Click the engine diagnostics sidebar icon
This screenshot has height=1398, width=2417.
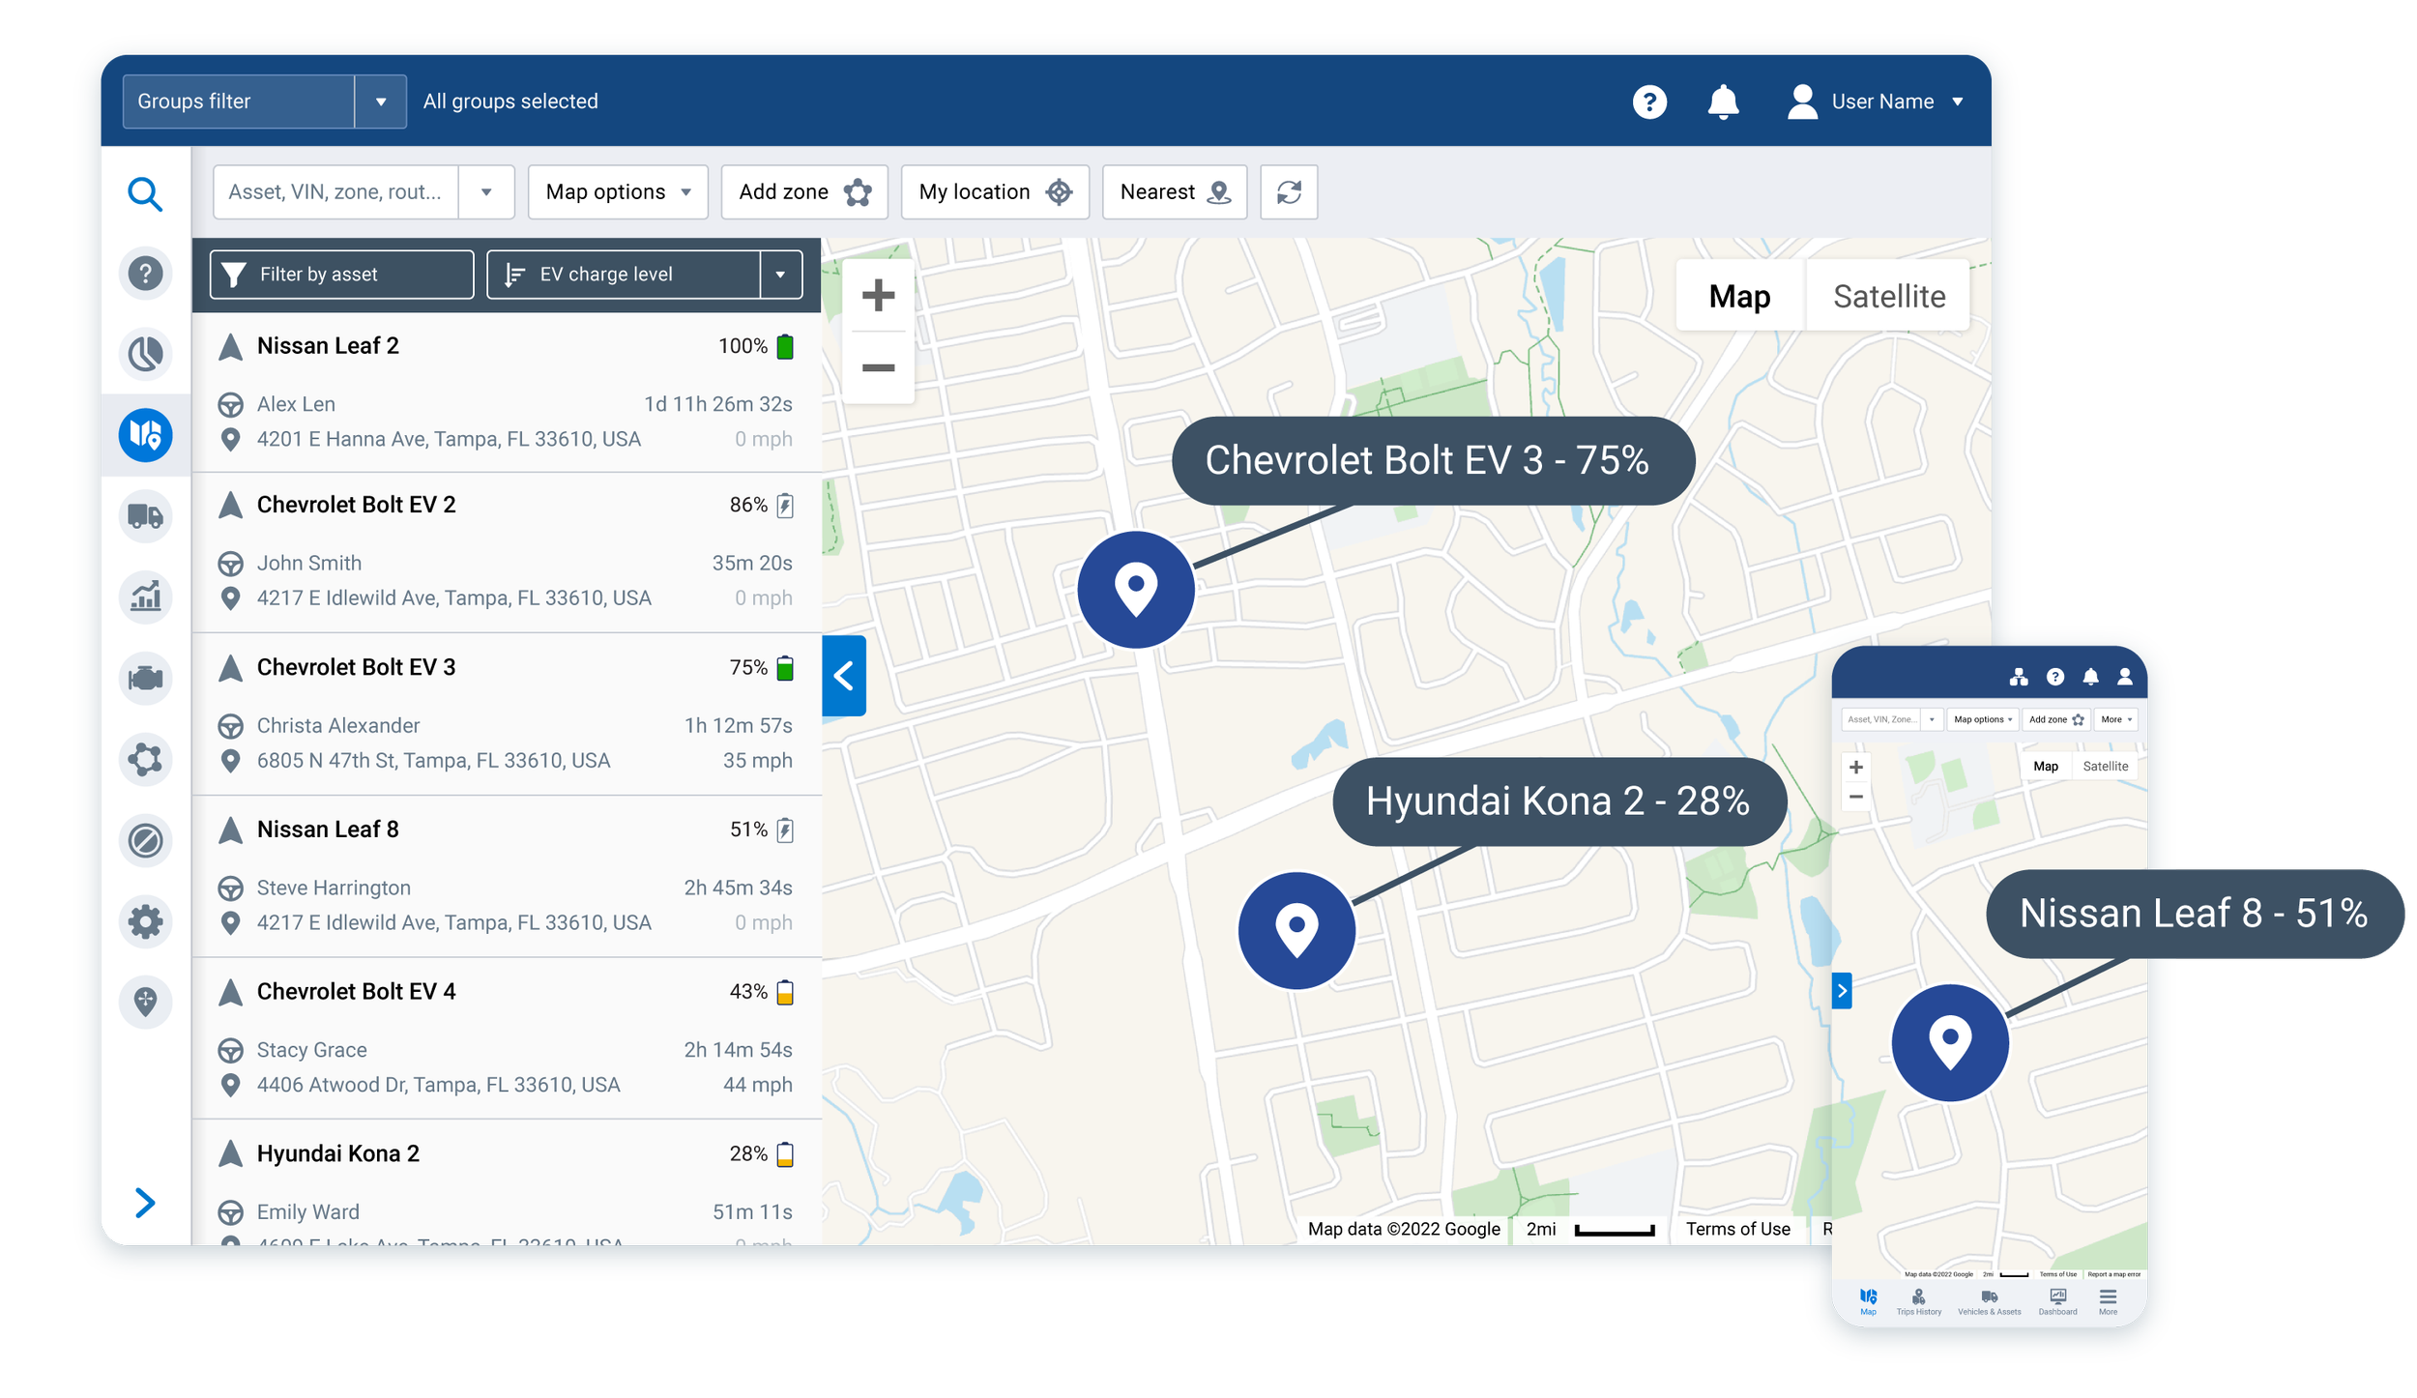145,678
